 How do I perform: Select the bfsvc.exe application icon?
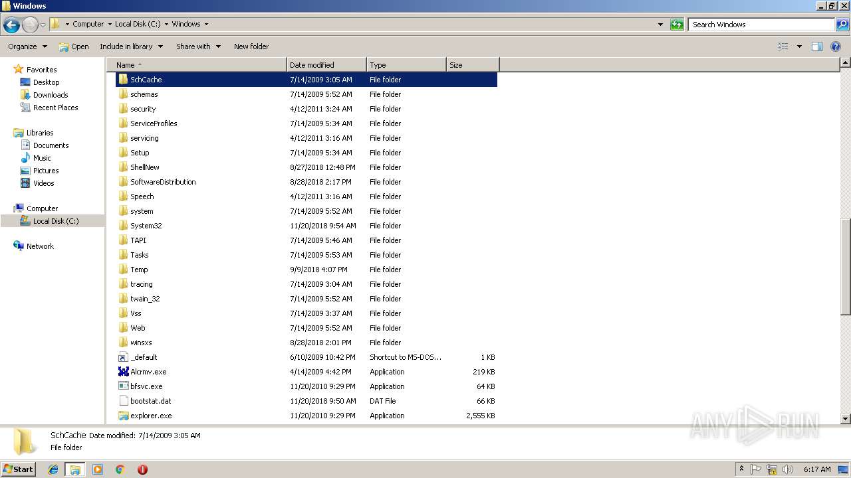click(123, 386)
